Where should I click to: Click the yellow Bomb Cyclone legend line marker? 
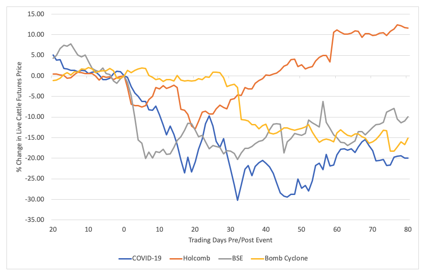pos(256,258)
